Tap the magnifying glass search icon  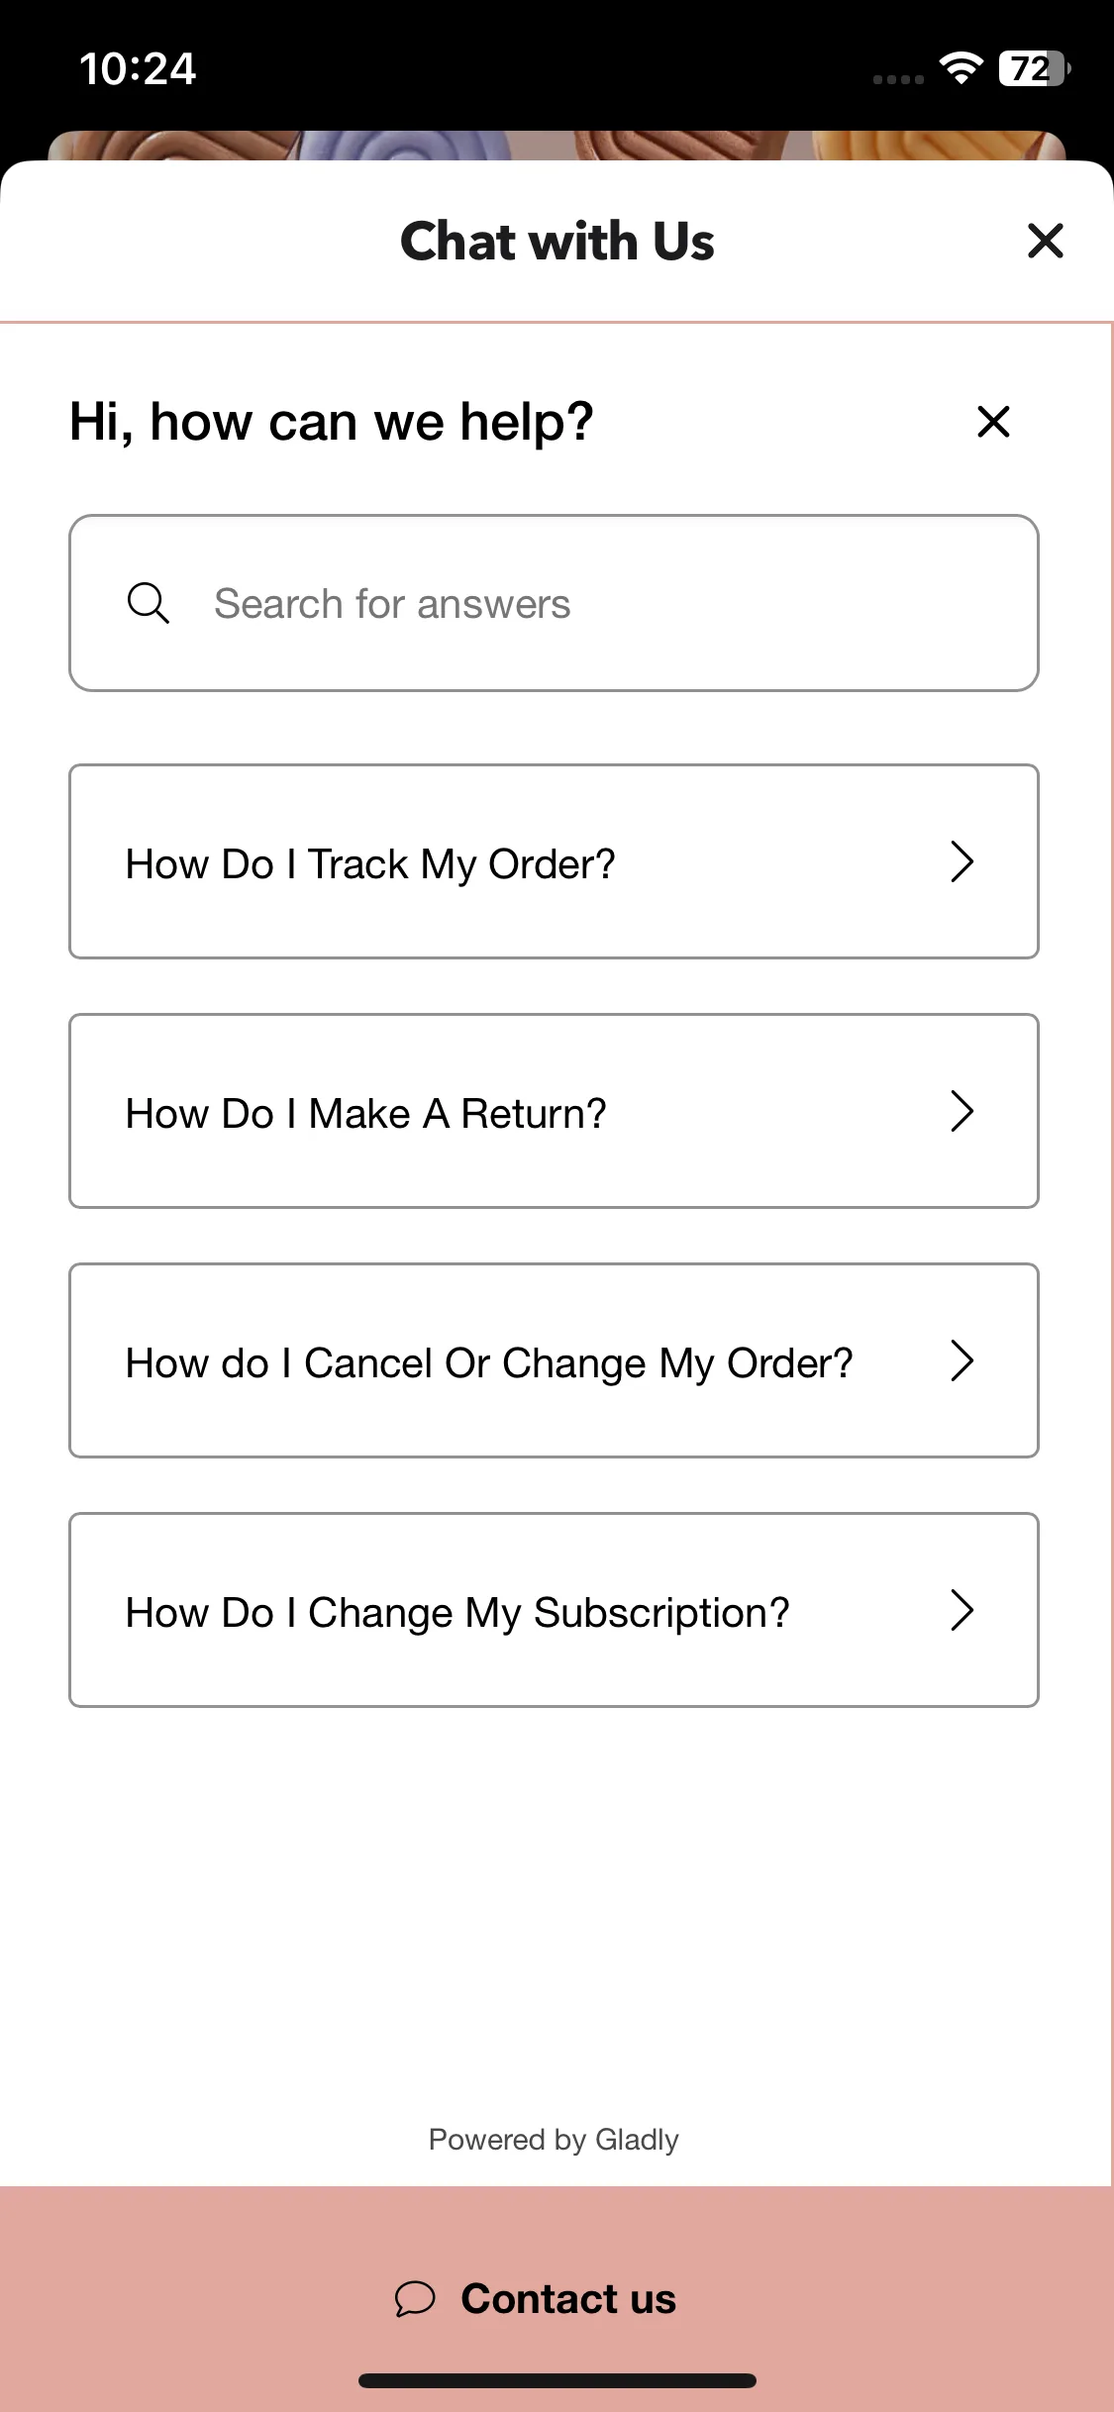(x=149, y=603)
